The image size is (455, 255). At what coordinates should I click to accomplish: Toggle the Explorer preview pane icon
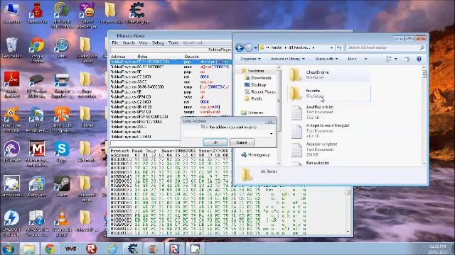click(x=407, y=59)
